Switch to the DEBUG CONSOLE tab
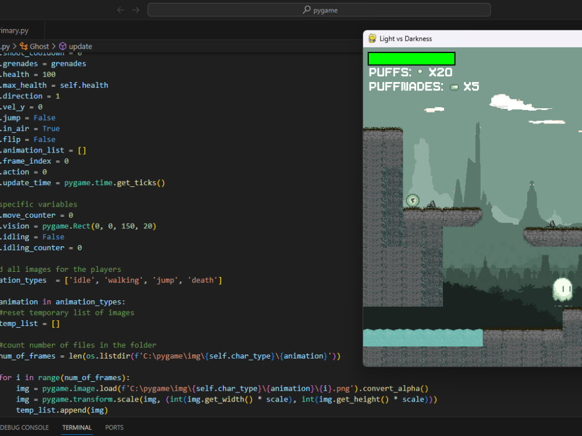This screenshot has height=436, width=582. [24, 427]
